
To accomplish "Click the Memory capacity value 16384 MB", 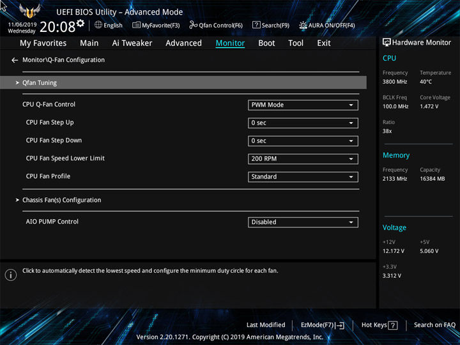I will point(433,179).
